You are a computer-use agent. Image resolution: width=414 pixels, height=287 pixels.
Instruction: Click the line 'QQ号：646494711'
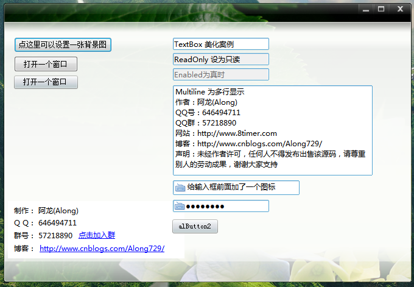pyautogui.click(x=208, y=113)
